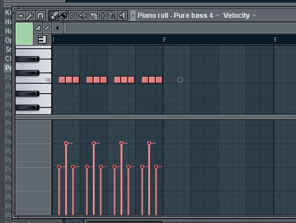Select the Zoom magnifier tool
This screenshot has height=223, width=296.
pos(113,16)
